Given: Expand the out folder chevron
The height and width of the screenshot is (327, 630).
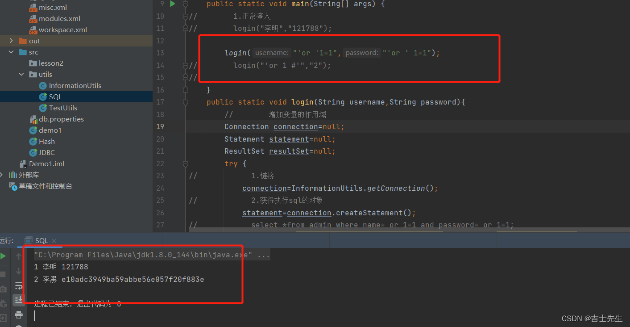Looking at the screenshot, I should click(11, 41).
